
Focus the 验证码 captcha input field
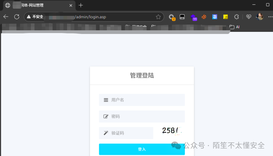point(126,133)
